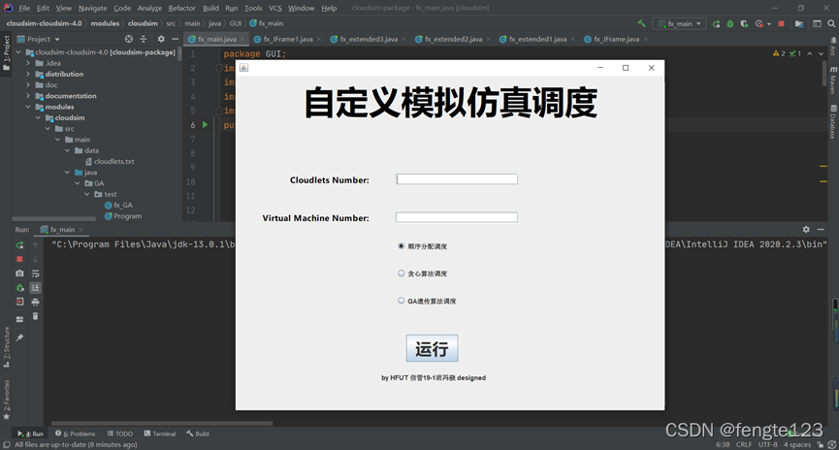Click CRLF line separator in status bar
The image size is (839, 450).
tap(744, 444)
